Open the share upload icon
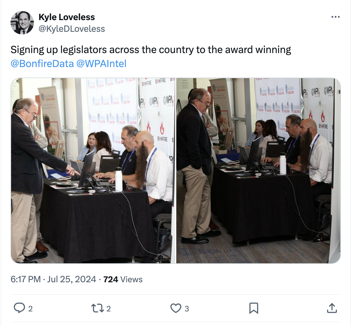 coord(332,308)
